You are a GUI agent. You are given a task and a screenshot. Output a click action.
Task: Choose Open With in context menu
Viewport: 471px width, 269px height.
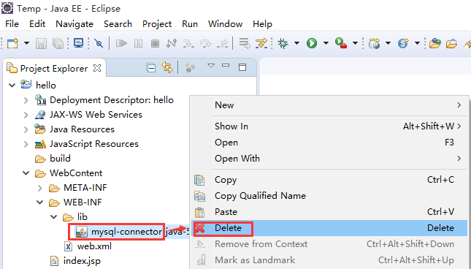point(329,159)
